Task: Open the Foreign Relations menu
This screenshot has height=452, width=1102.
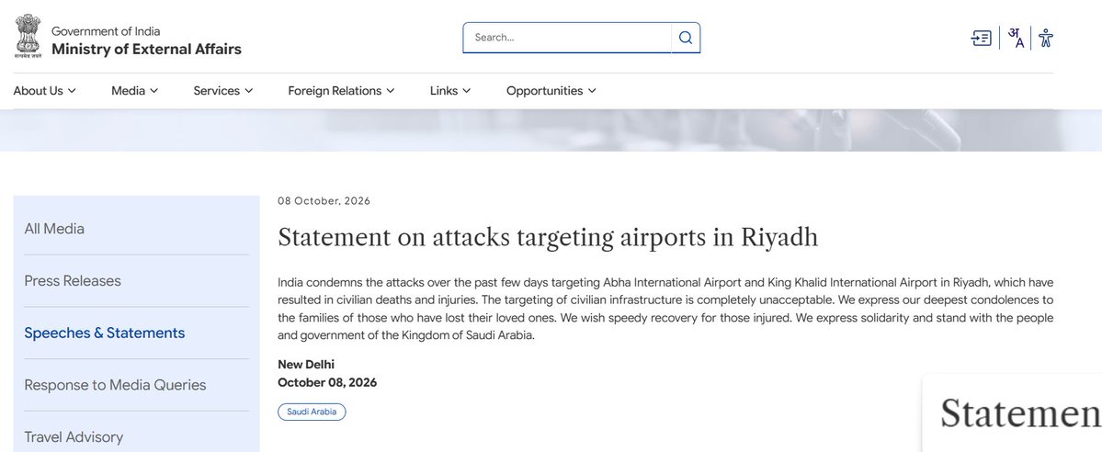Action: pyautogui.click(x=341, y=91)
